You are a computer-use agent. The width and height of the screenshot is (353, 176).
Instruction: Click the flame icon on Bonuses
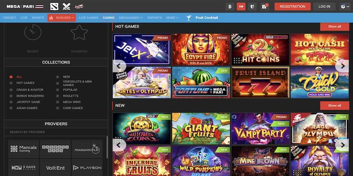(51, 18)
